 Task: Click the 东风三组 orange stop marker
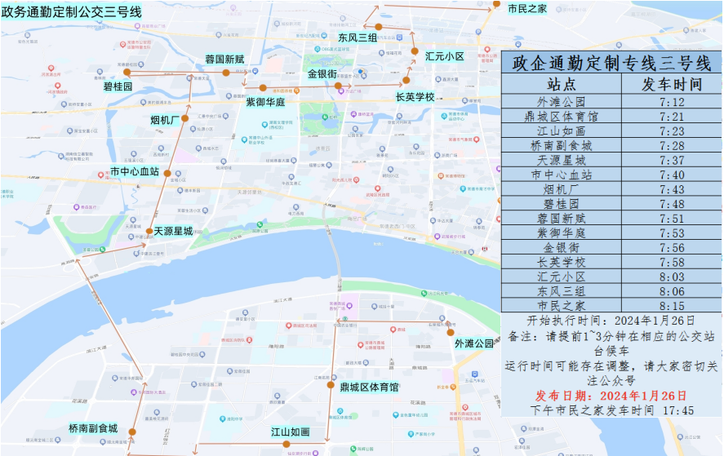coord(379,27)
